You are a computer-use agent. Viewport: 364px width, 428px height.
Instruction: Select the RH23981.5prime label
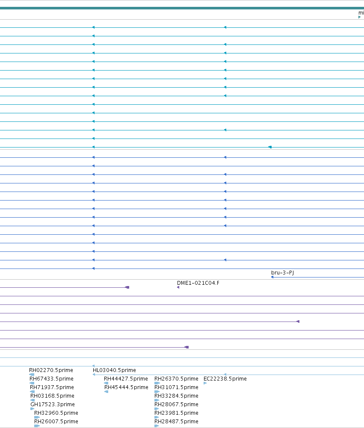[176, 413]
